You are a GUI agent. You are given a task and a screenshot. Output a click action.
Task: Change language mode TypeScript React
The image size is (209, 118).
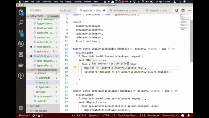coord(127,115)
